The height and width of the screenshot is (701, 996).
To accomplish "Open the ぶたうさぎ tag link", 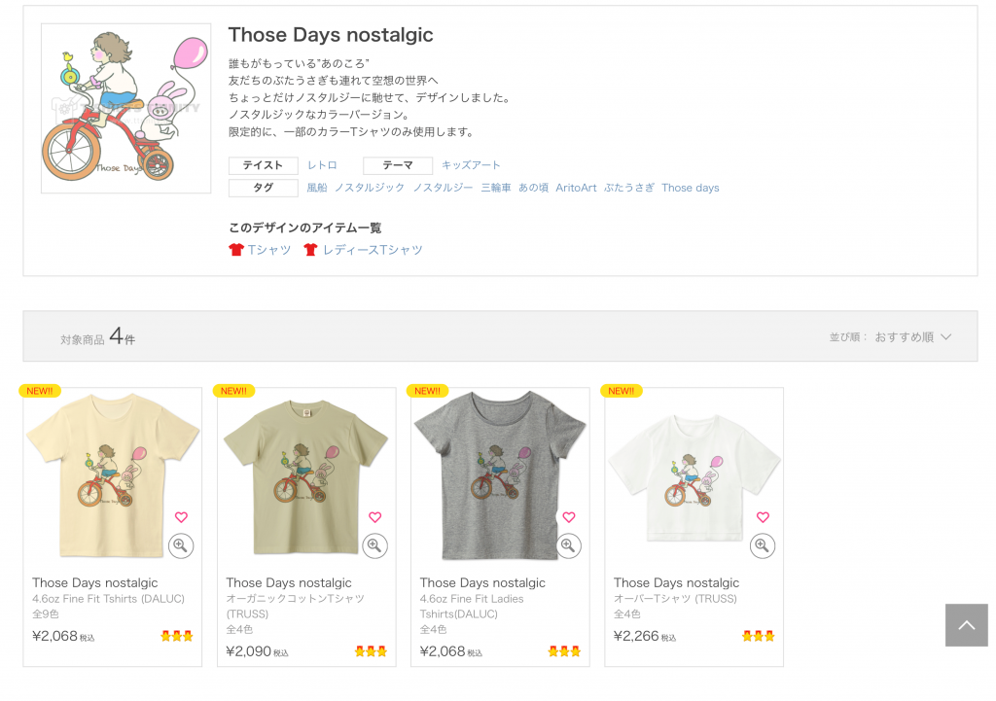I will [628, 188].
